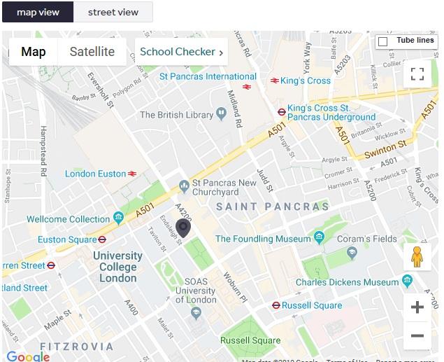The height and width of the screenshot is (362, 444).
Task: Select the Map display type button
Action: click(34, 52)
